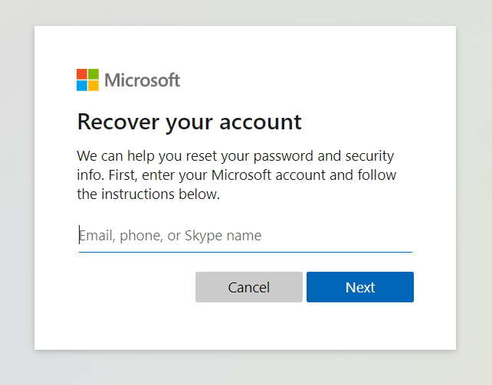Click the "Skype name" placeholder text

[223, 236]
